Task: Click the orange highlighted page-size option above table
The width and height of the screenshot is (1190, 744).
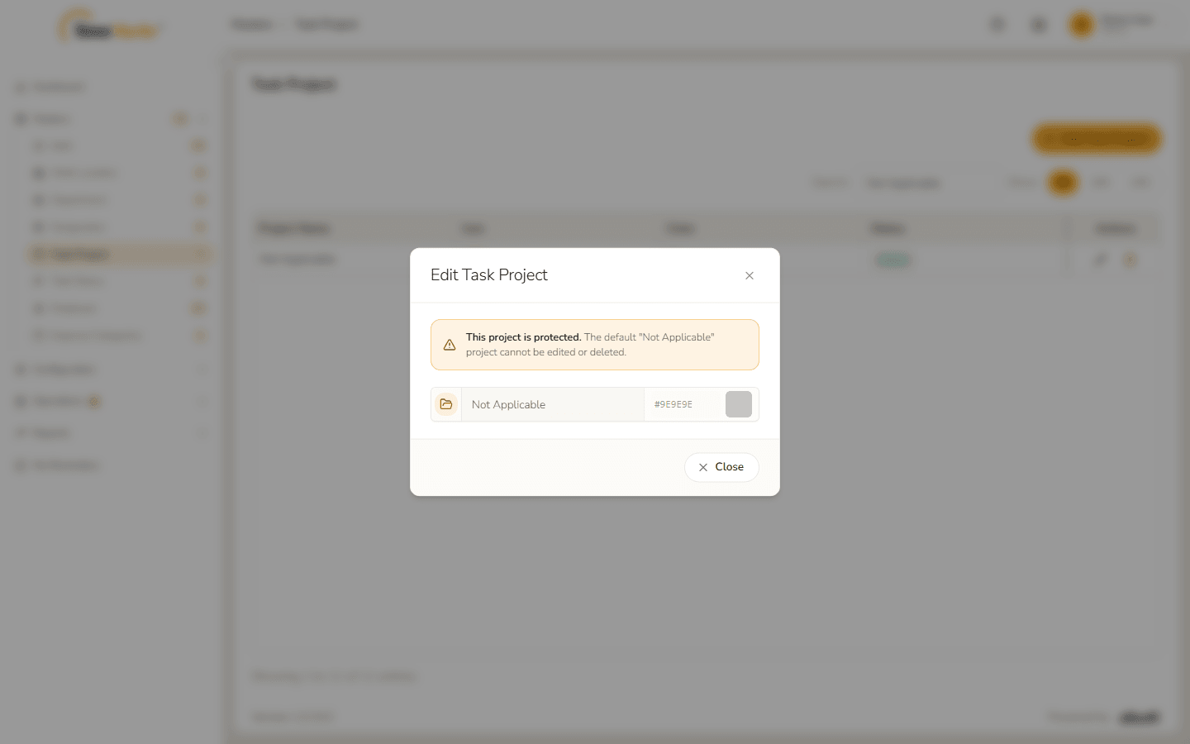Action: point(1063,182)
